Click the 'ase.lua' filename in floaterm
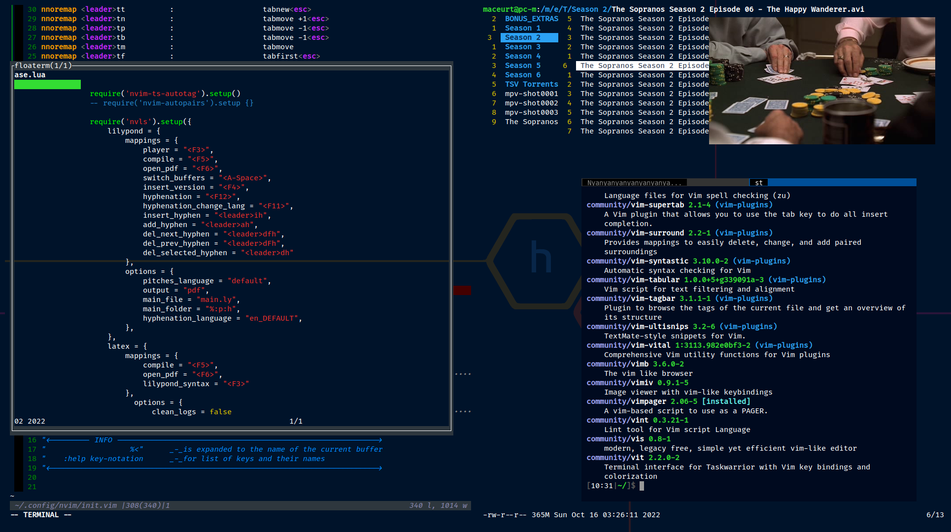Viewport: 951px width, 532px height. tap(30, 75)
